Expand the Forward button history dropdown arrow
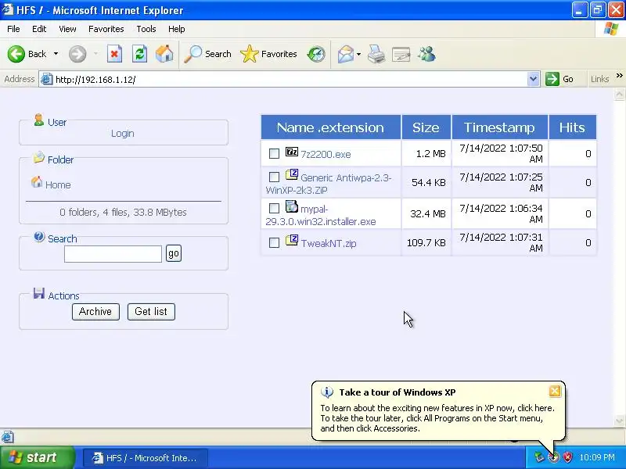The width and height of the screenshot is (626, 469). point(95,54)
